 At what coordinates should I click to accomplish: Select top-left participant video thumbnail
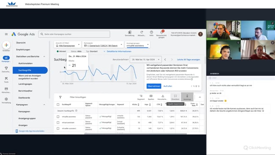pyautogui.click(x=223, y=30)
